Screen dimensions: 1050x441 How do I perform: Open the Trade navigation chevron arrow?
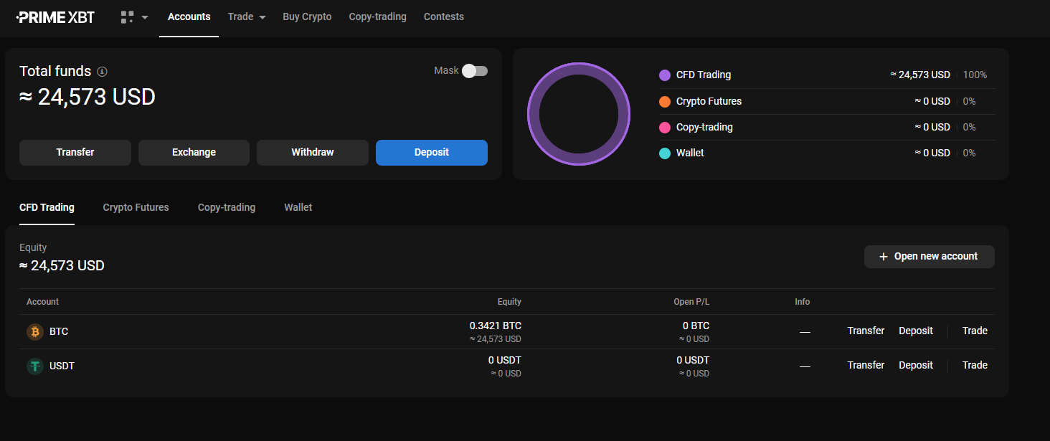pyautogui.click(x=261, y=16)
